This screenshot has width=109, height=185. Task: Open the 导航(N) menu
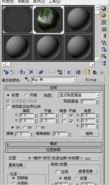click(x=23, y=2)
